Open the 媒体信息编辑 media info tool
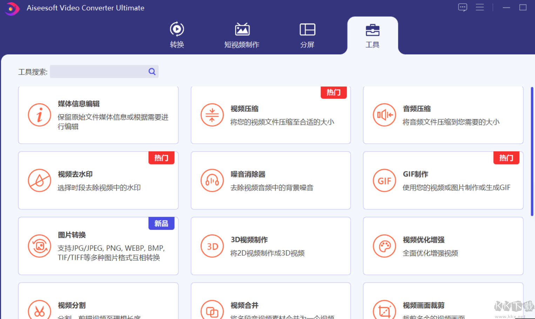Viewport: 535px width, 319px height. click(98, 115)
